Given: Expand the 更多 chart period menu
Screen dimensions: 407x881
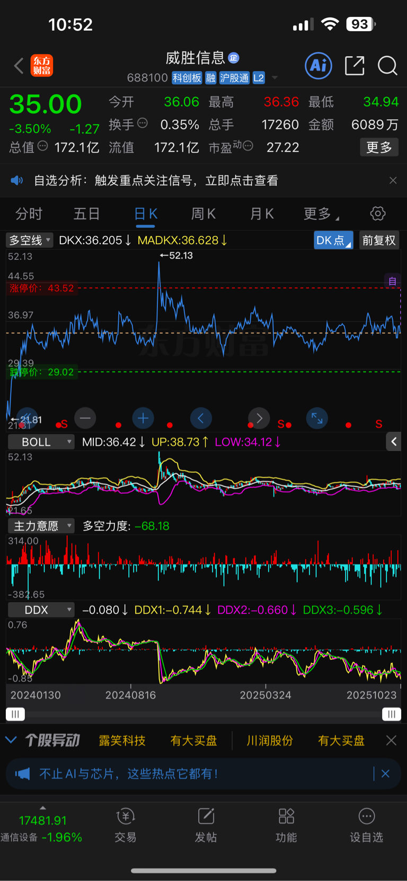Looking at the screenshot, I should pyautogui.click(x=322, y=214).
